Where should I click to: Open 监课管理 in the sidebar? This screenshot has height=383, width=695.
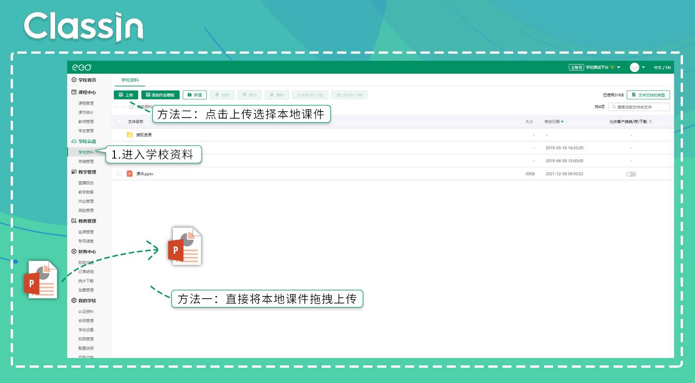[x=86, y=232]
